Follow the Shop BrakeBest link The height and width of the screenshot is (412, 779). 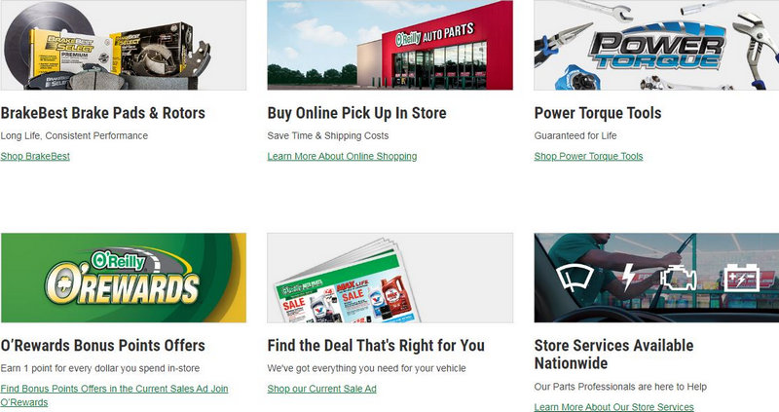(x=35, y=156)
